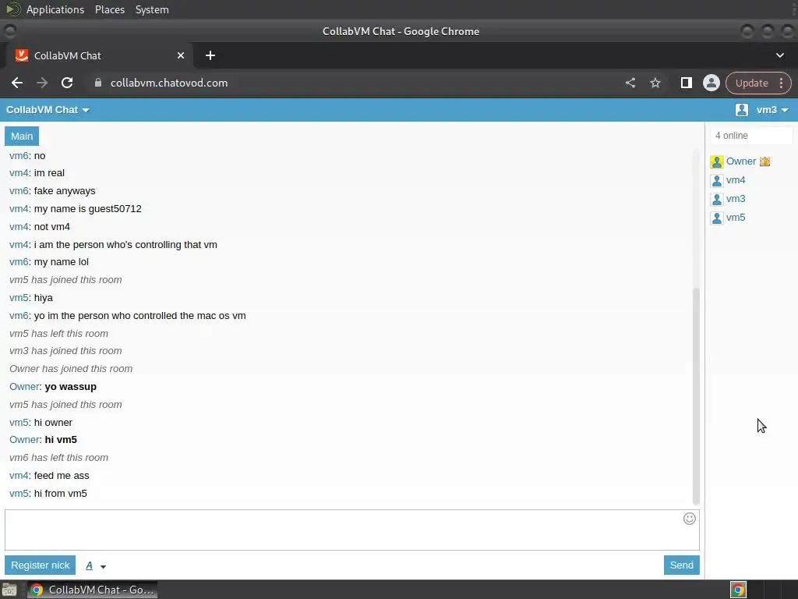Open the text formatting A dropdown
Screen dimensions: 798x599
tap(96, 565)
